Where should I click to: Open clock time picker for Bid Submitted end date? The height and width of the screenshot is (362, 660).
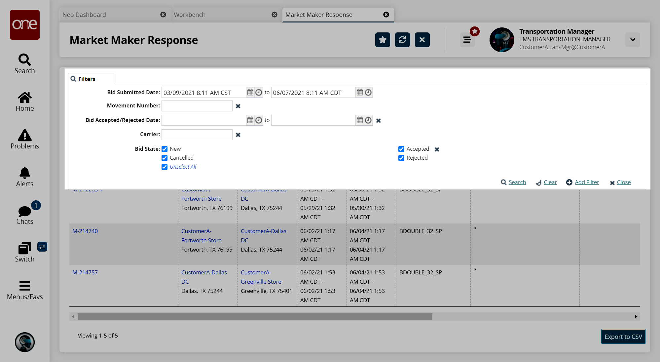[x=368, y=93]
